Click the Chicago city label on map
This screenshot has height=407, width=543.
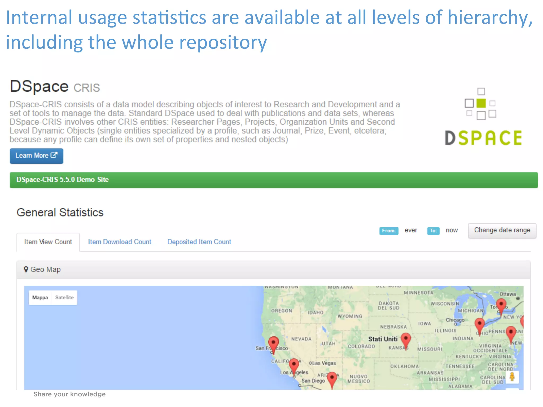click(x=455, y=320)
